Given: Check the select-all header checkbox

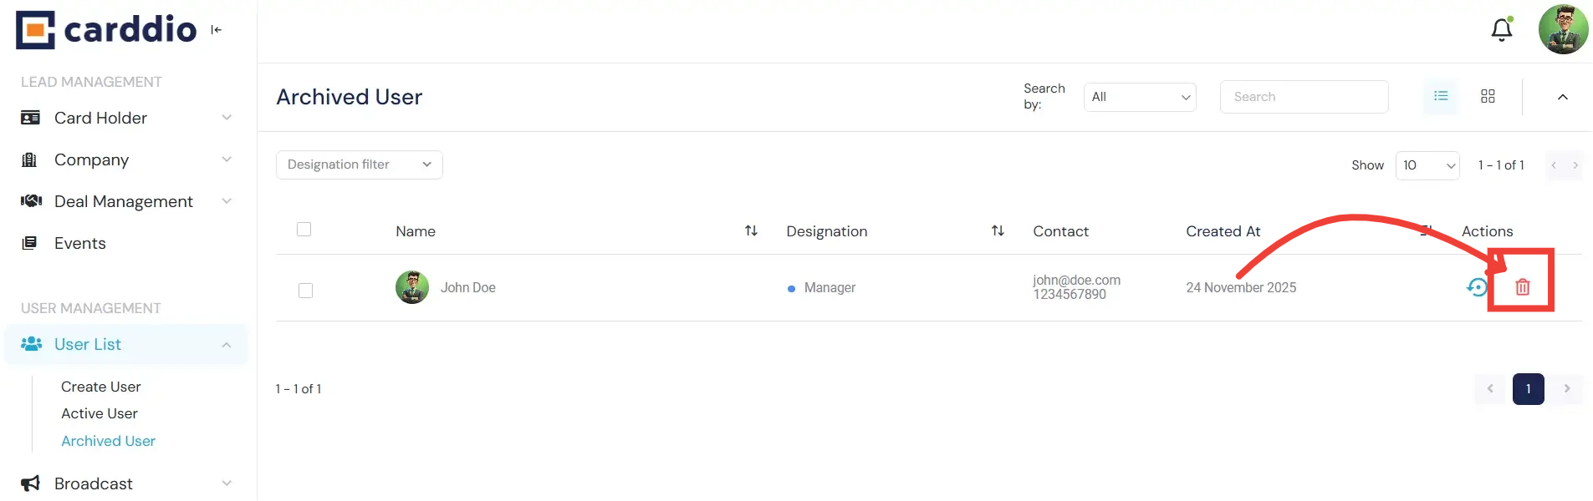Looking at the screenshot, I should tap(304, 230).
